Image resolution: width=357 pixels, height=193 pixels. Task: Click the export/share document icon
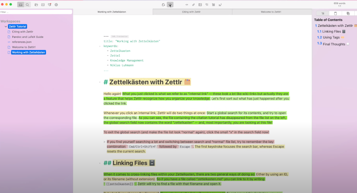[163, 4]
